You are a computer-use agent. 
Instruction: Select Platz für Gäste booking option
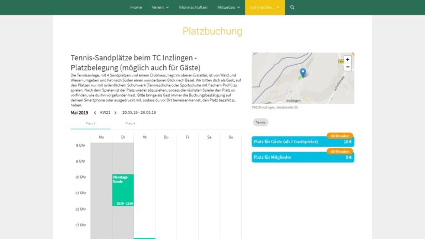(303, 142)
